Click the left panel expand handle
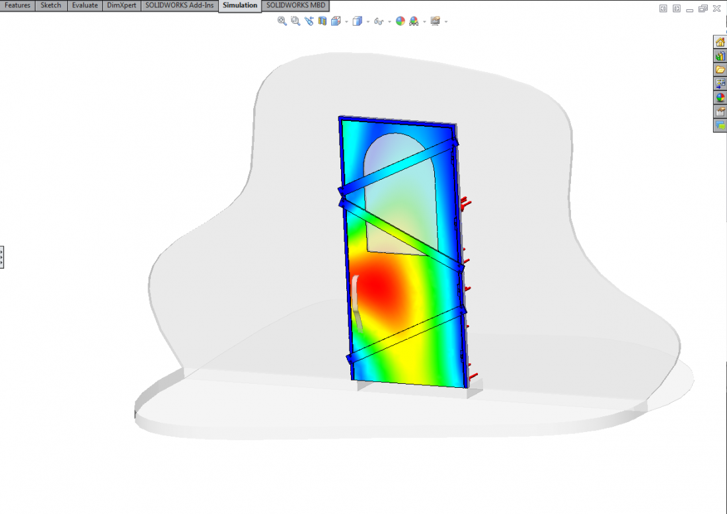 [2, 256]
